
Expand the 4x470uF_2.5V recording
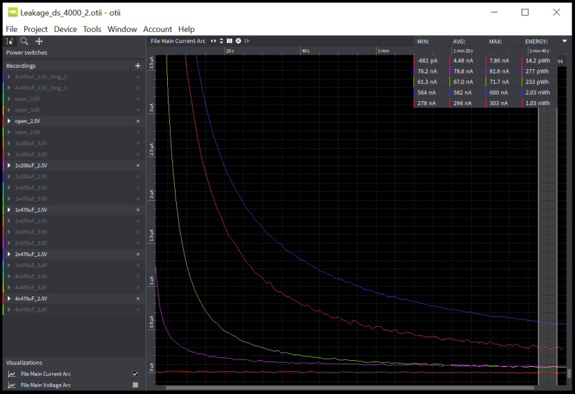tap(9, 298)
